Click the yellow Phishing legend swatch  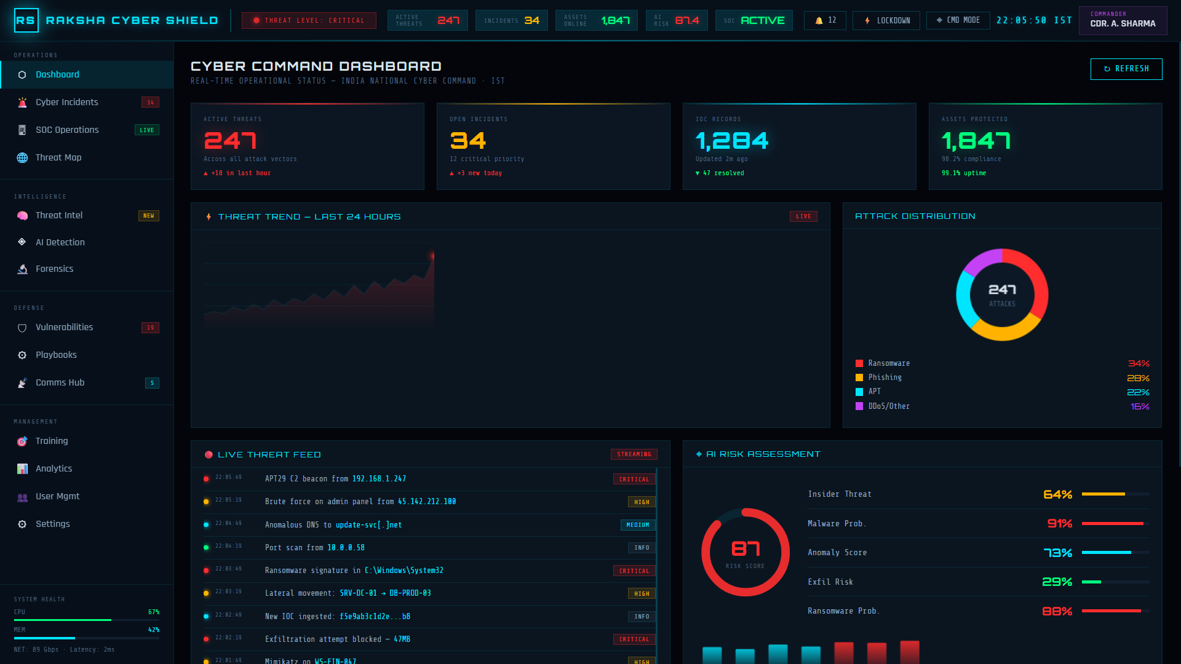pyautogui.click(x=859, y=377)
